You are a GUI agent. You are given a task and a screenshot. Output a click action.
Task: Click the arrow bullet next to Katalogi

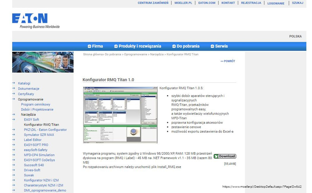[13, 83]
